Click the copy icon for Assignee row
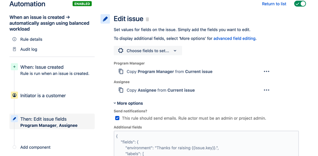Viewport: 318px width, 156px height. click(x=121, y=90)
